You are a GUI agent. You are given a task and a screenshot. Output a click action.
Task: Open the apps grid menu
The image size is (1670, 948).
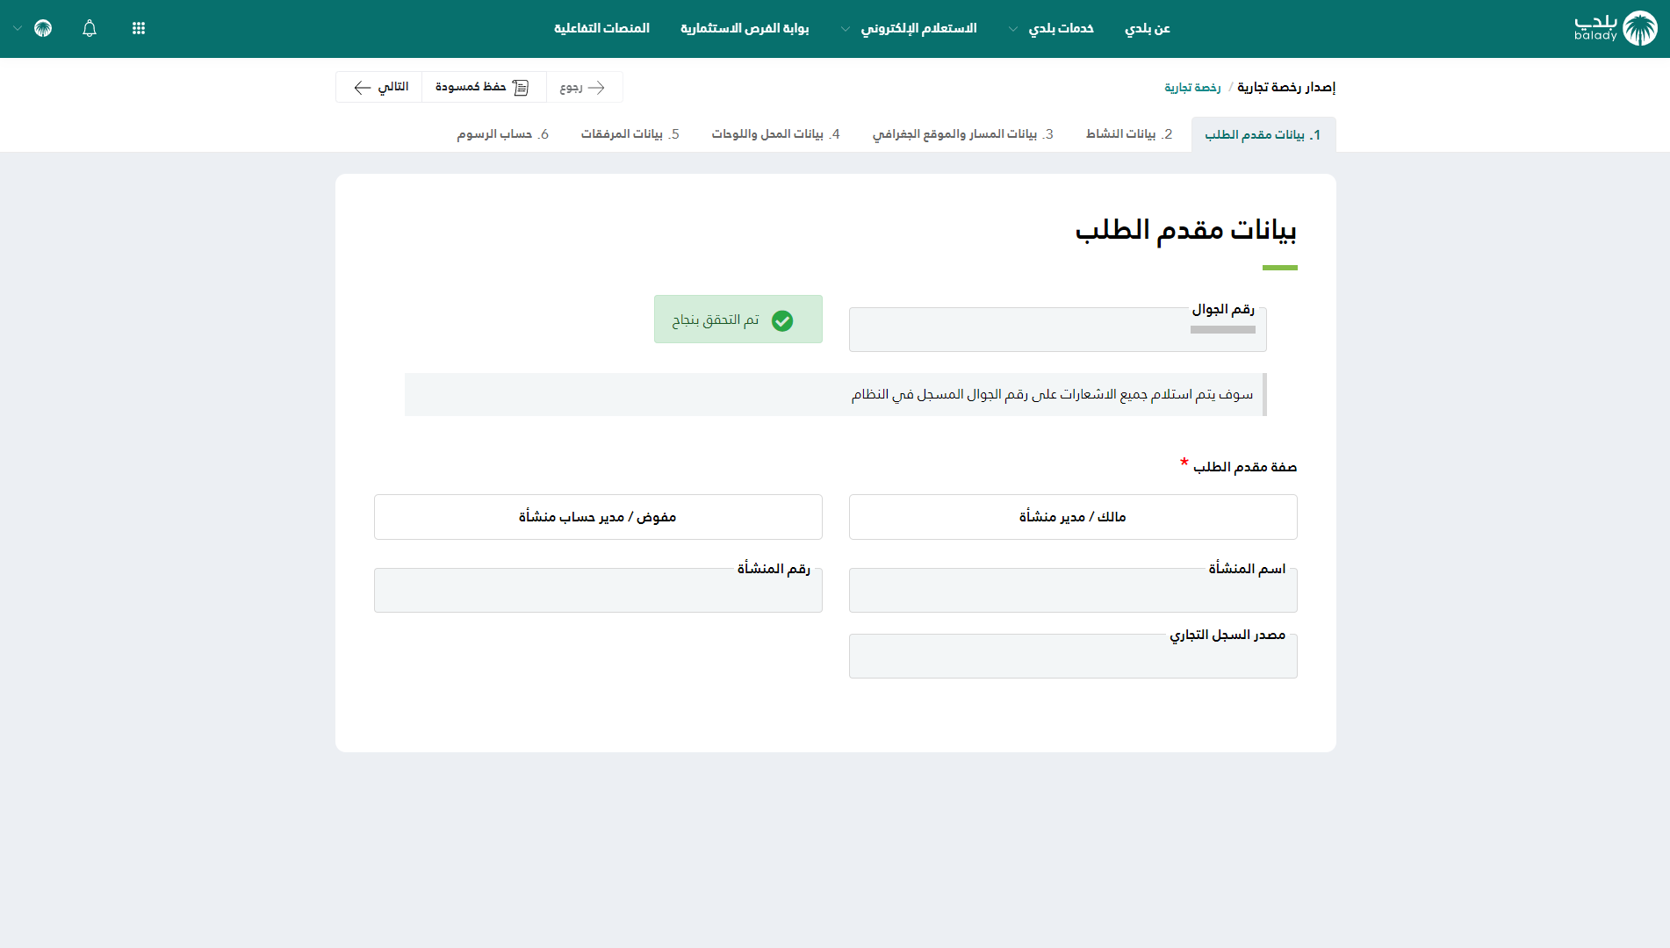pos(139,28)
